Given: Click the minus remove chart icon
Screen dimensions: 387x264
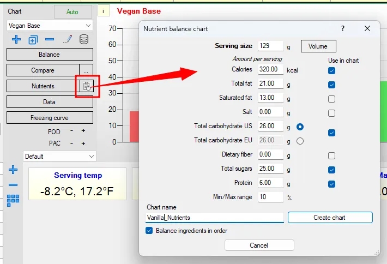Looking at the screenshot, I should 50,39.
